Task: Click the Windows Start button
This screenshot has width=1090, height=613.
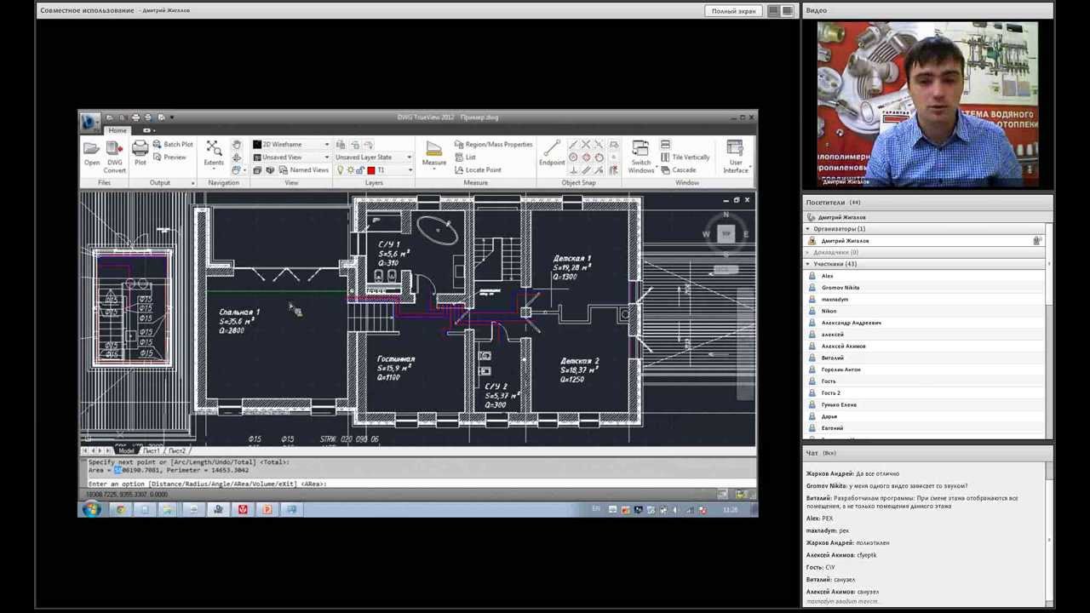Action: [91, 509]
